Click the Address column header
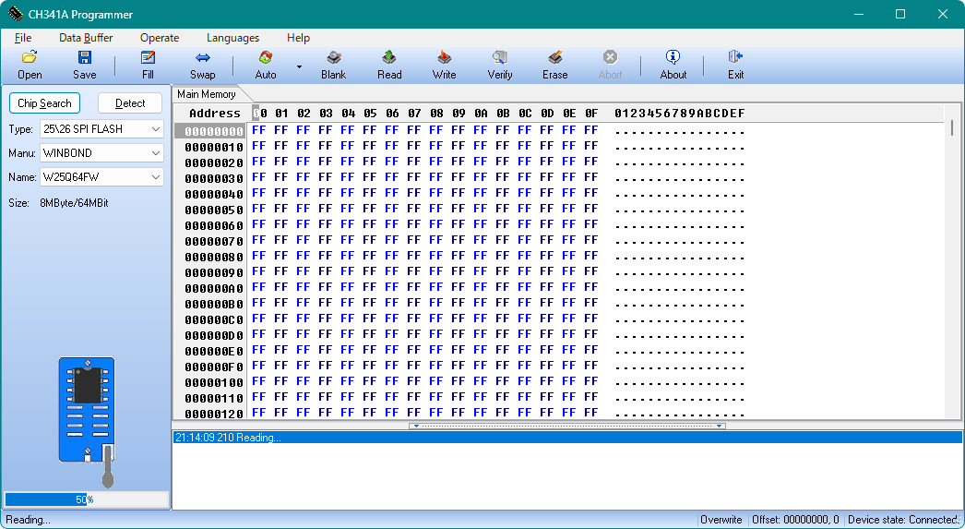Image resolution: width=965 pixels, height=529 pixels. click(214, 114)
